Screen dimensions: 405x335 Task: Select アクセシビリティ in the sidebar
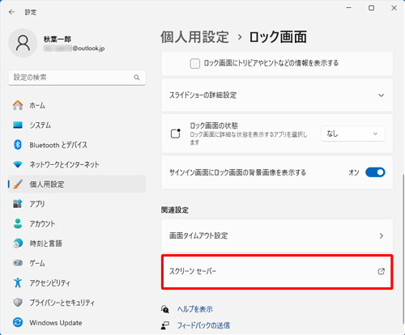(x=77, y=282)
